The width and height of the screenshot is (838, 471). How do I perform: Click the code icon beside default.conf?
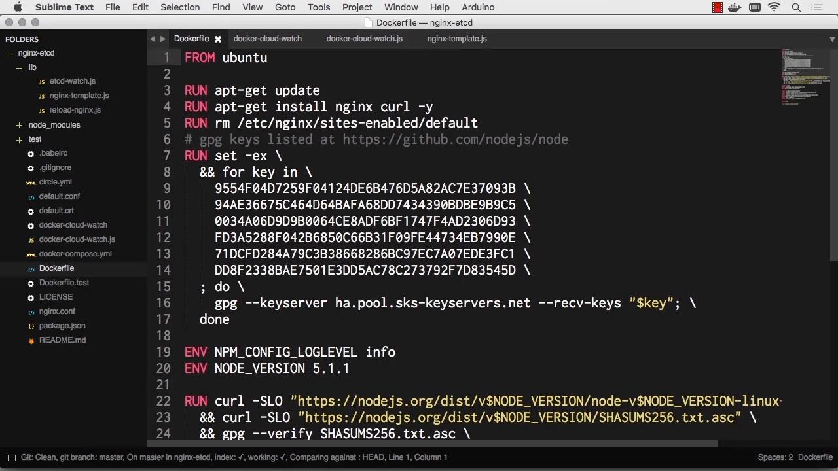click(x=31, y=197)
